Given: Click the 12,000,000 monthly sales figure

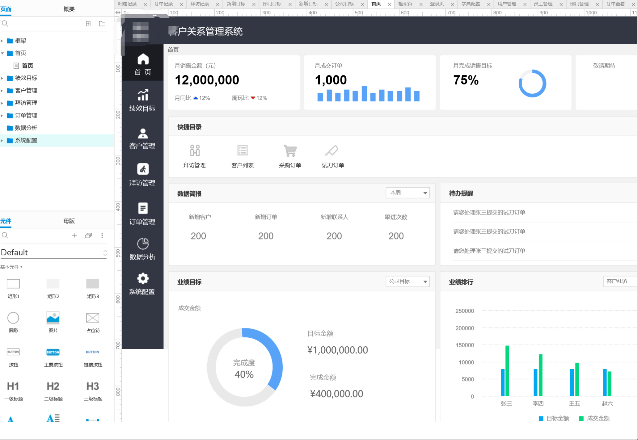Looking at the screenshot, I should [207, 80].
